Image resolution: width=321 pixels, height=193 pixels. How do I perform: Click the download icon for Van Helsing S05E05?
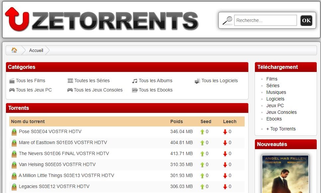point(14,165)
